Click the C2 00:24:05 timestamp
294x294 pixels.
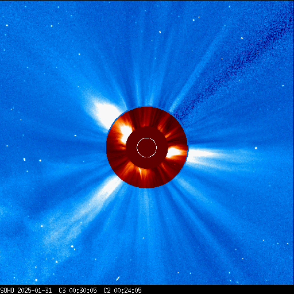coord(122,291)
